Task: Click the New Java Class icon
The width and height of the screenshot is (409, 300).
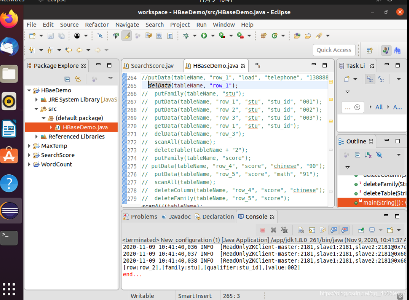Action: pos(274,36)
